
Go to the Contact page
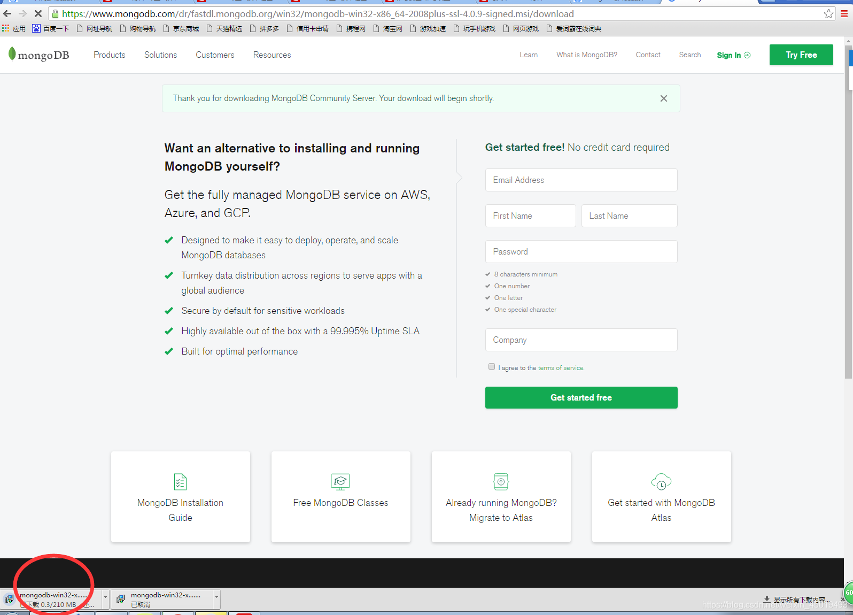(648, 55)
